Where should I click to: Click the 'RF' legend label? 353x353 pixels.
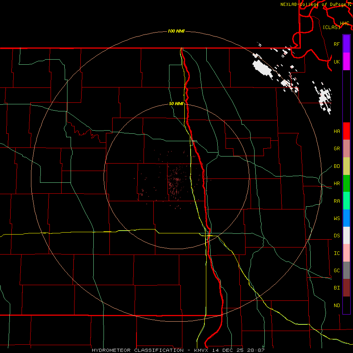tap(337, 44)
